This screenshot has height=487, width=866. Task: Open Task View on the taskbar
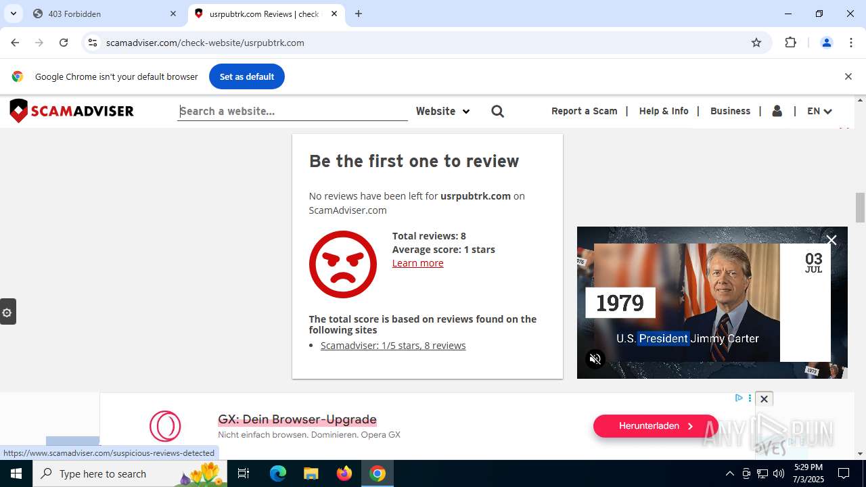click(x=244, y=473)
